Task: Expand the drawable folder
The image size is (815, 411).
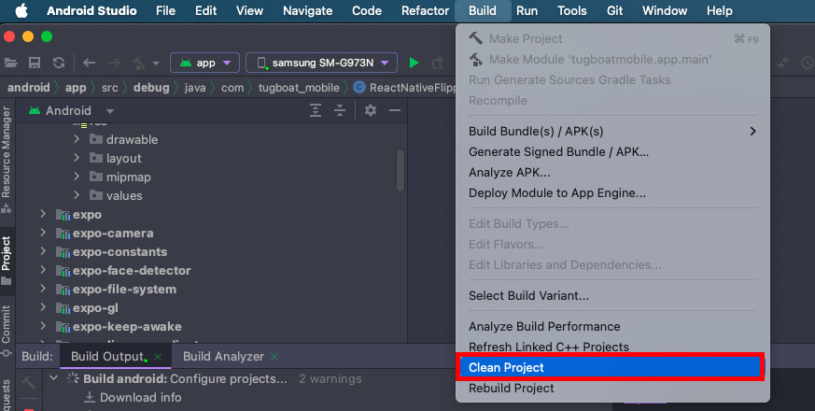Action: [77, 139]
